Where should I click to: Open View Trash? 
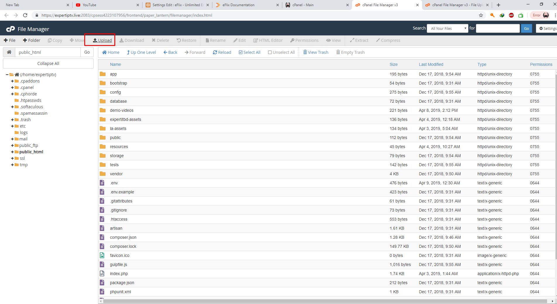click(316, 52)
